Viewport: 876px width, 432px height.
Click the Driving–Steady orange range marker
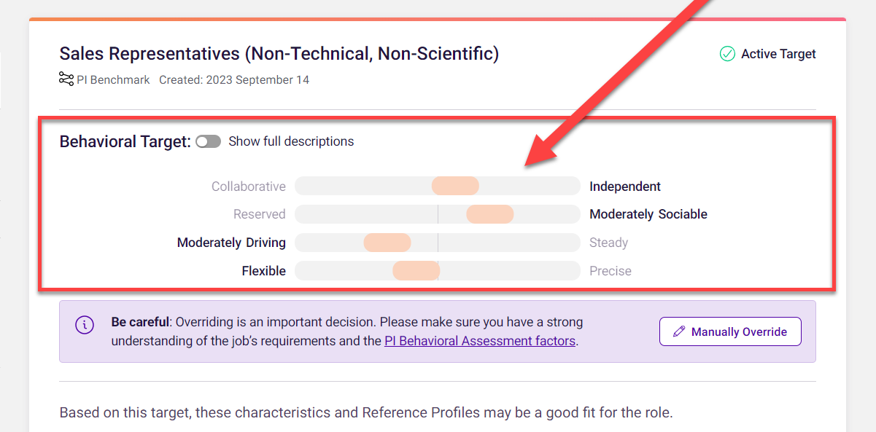pyautogui.click(x=387, y=243)
